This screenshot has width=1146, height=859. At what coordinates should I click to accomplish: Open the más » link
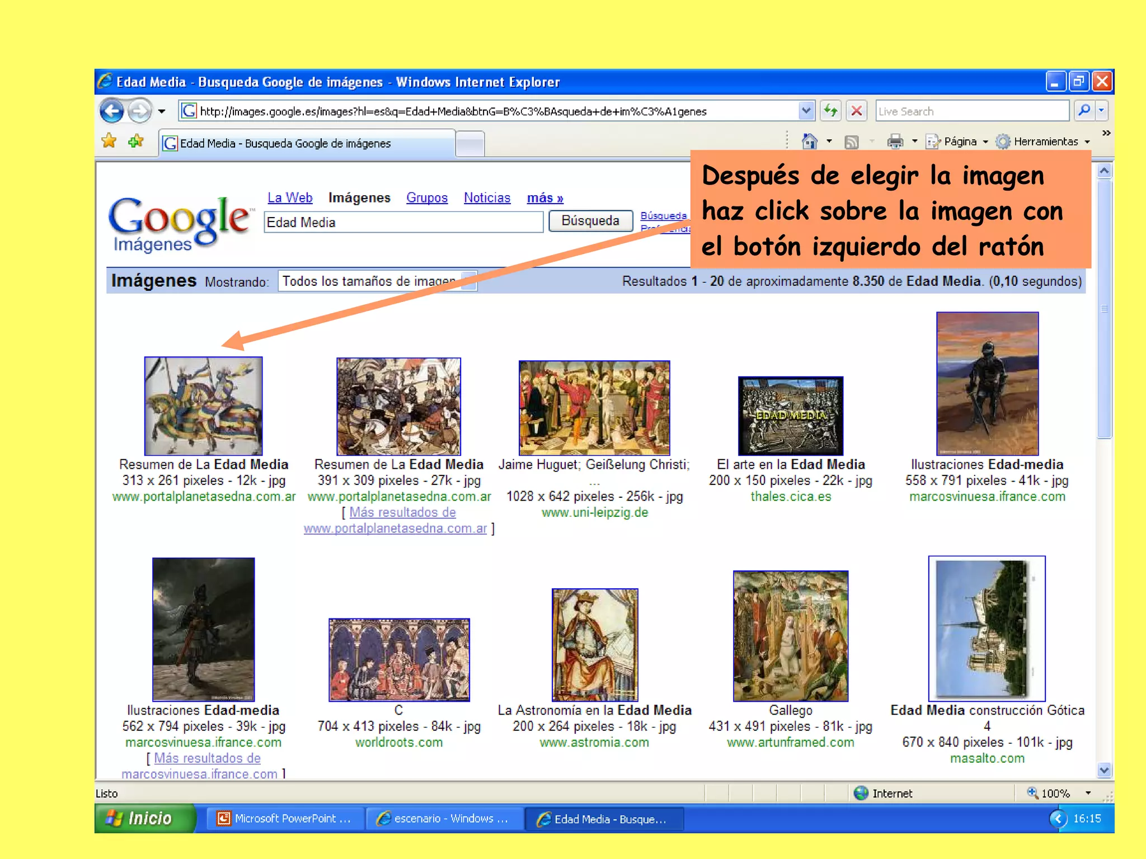tap(545, 198)
